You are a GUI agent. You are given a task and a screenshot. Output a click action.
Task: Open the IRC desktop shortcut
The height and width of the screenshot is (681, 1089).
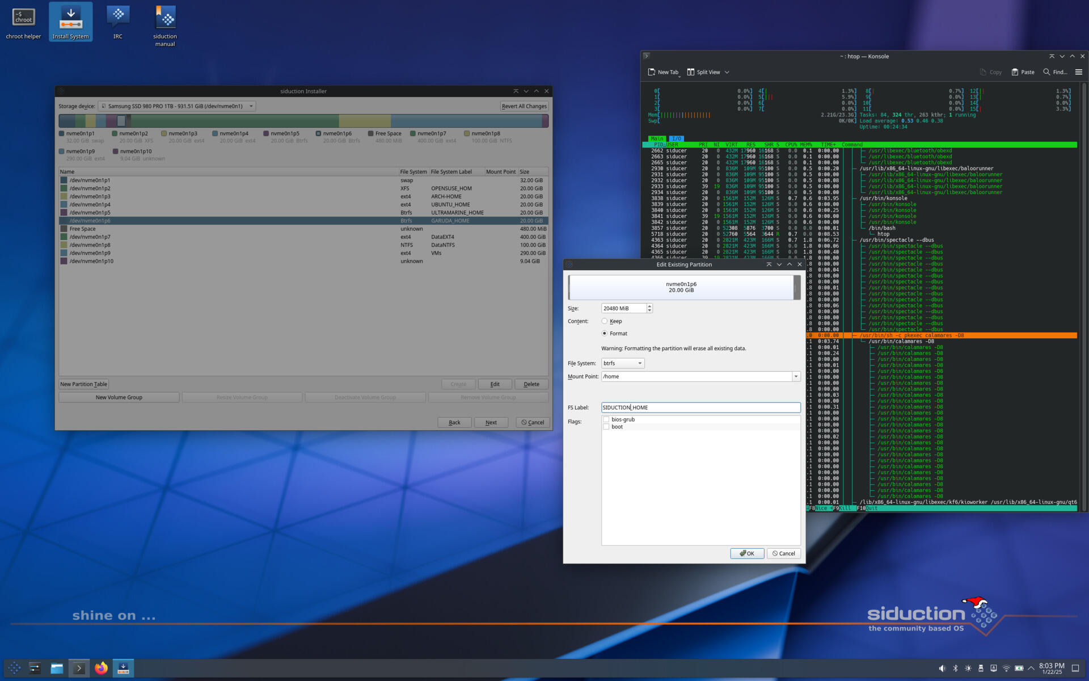(x=117, y=23)
